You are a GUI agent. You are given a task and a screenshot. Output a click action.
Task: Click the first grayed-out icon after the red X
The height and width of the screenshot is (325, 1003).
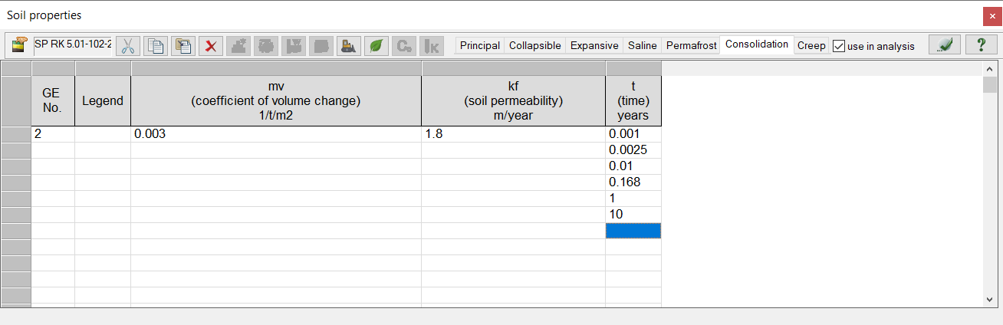[238, 46]
